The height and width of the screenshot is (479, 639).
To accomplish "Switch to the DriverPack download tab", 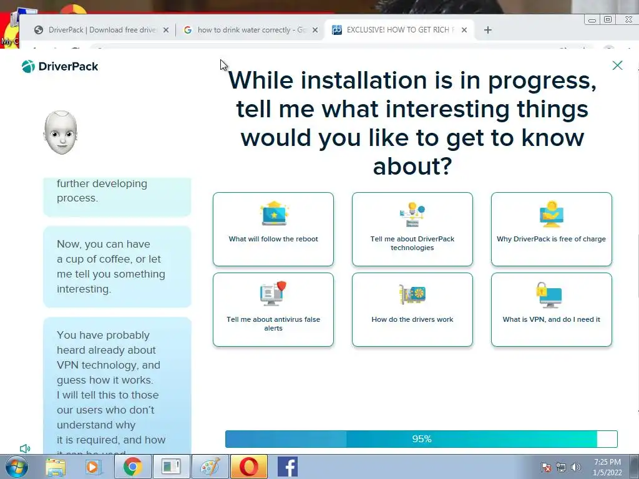I will (102, 30).
